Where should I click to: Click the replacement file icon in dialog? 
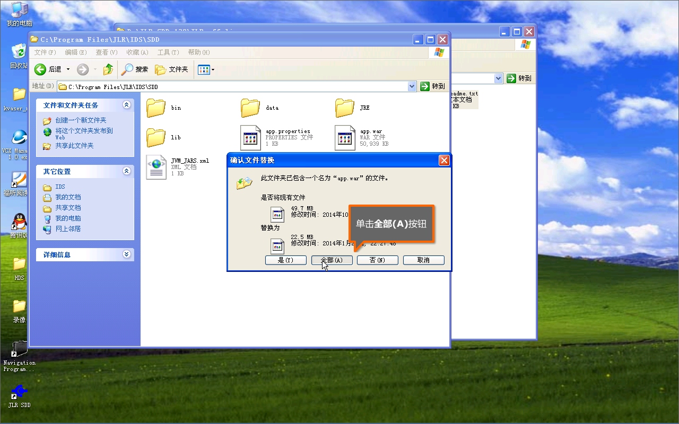click(277, 246)
